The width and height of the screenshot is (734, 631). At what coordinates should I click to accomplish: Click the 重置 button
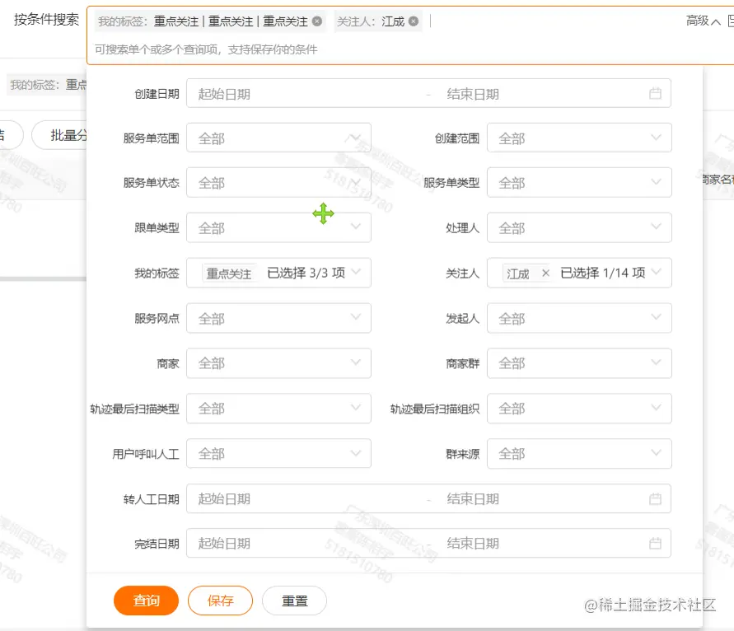[294, 600]
